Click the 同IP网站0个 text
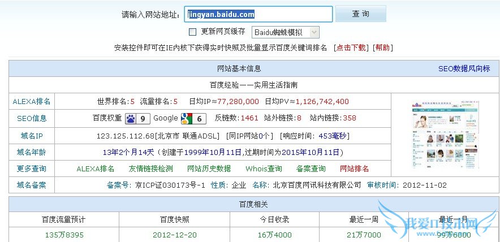This screenshot has width=500, height=242. (x=249, y=136)
